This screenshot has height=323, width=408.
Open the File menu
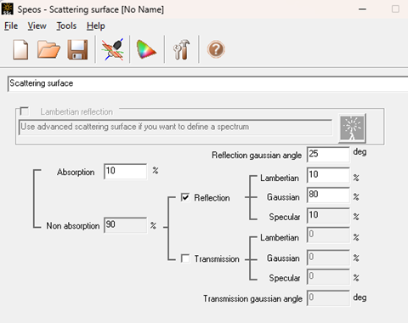tap(11, 26)
